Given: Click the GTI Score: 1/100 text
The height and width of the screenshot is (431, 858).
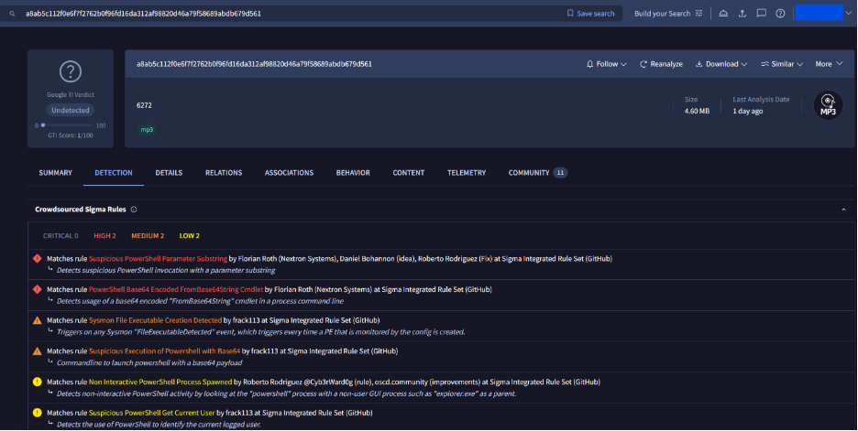Looking at the screenshot, I should (70, 135).
